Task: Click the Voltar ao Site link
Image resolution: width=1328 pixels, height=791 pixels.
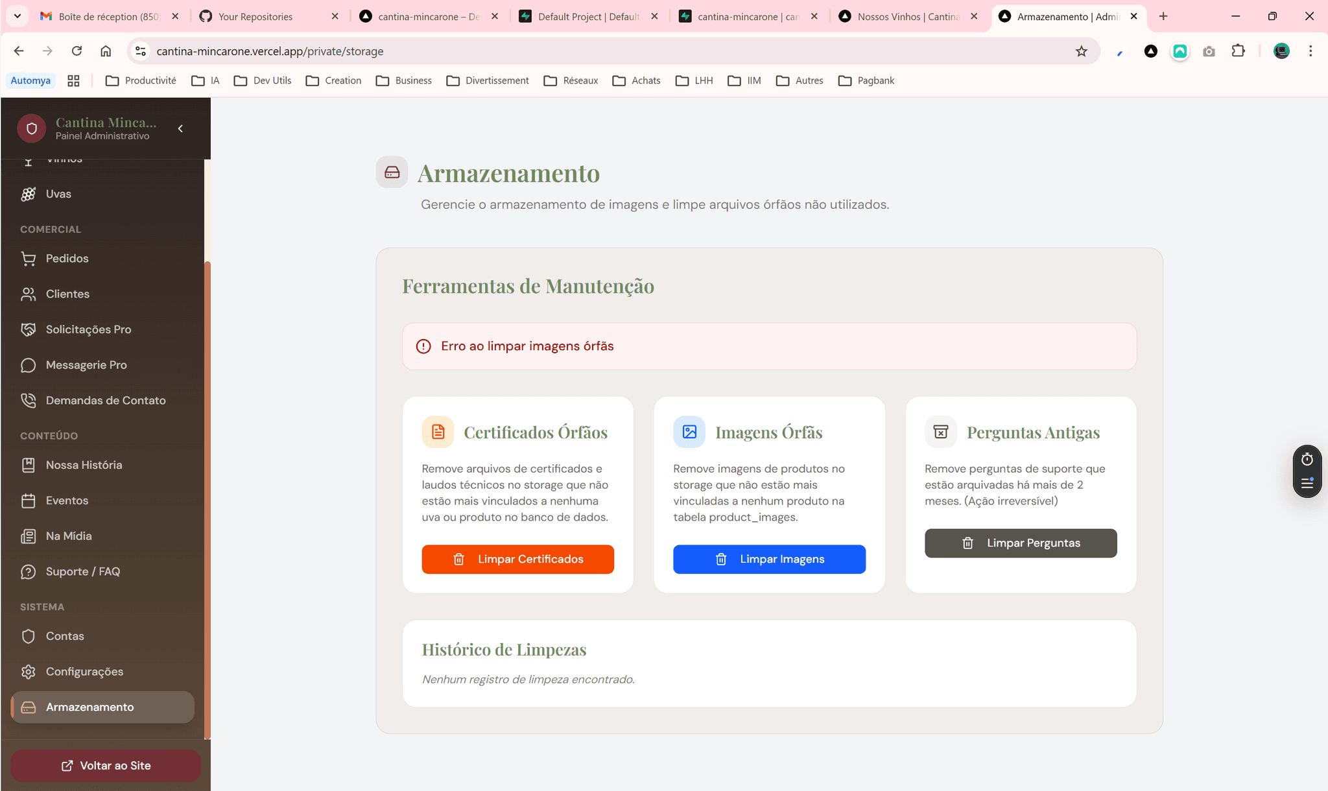Action: coord(106,766)
